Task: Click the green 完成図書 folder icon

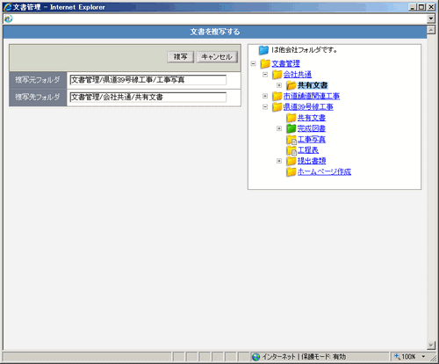Action: [x=291, y=128]
